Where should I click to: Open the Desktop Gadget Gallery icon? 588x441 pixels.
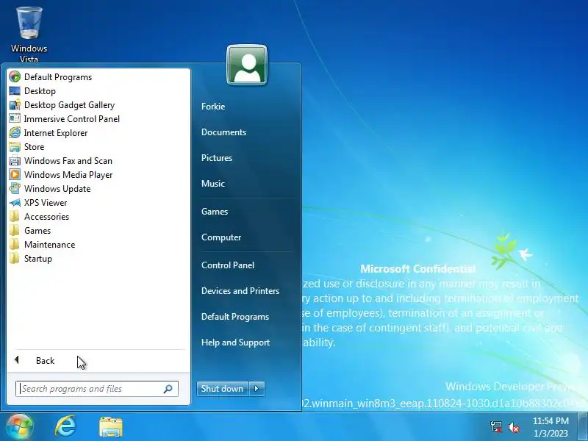click(x=15, y=105)
